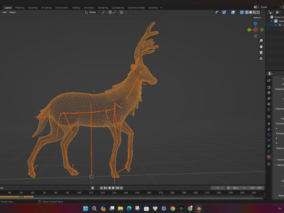The image size is (284, 213).
Task: Switch to the Sculpting workspace tab
Action: [33, 8]
